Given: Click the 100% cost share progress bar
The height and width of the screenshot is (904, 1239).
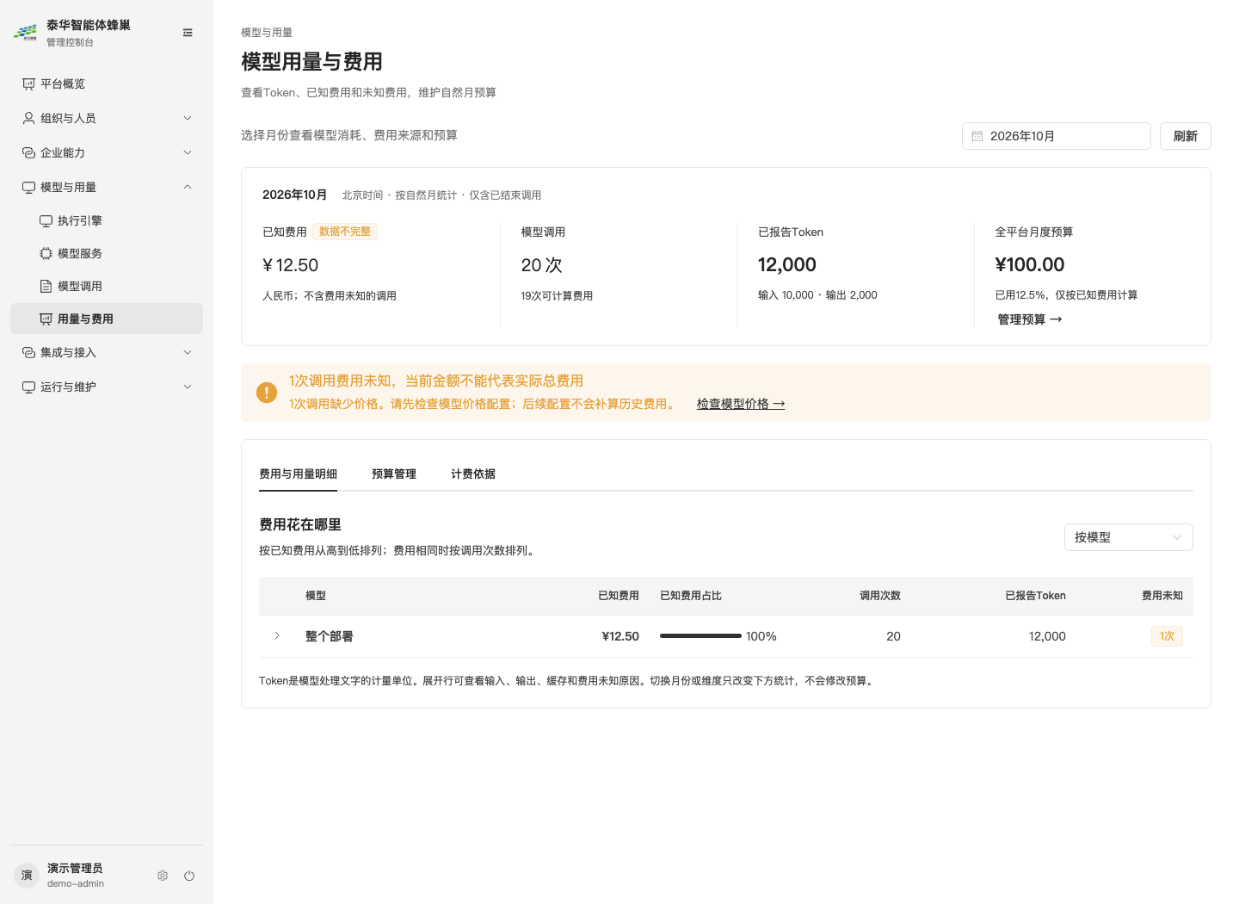Looking at the screenshot, I should (x=700, y=636).
